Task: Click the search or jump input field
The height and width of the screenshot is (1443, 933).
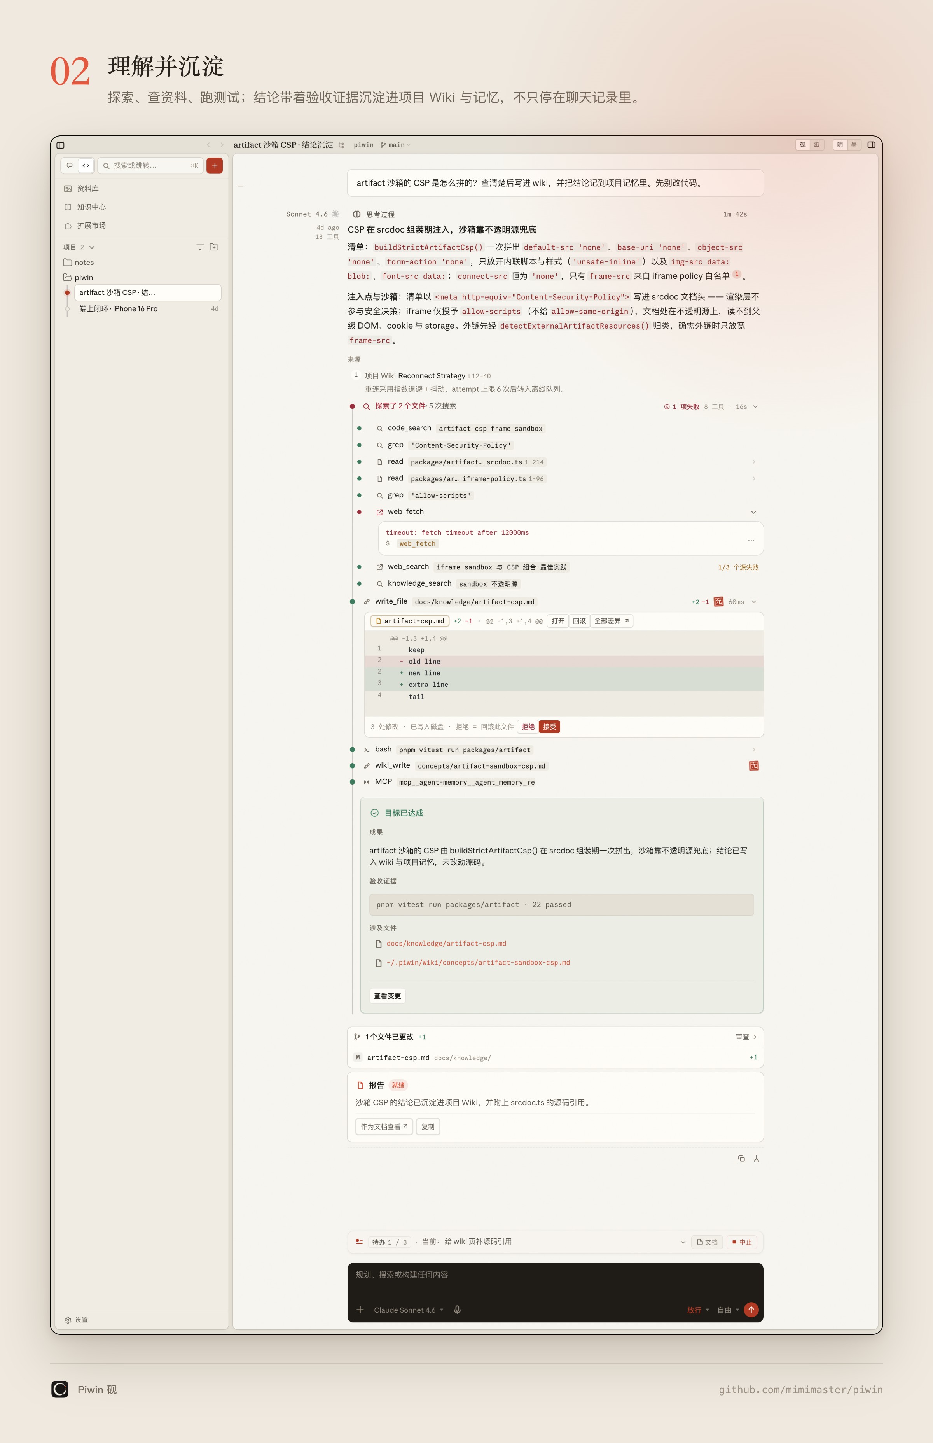Action: [x=150, y=165]
